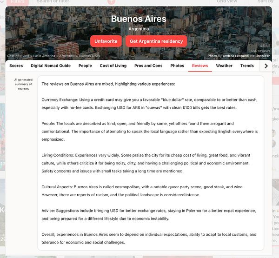279x258 pixels.
Task: Click the Buenos Aires heading
Action: click(139, 19)
